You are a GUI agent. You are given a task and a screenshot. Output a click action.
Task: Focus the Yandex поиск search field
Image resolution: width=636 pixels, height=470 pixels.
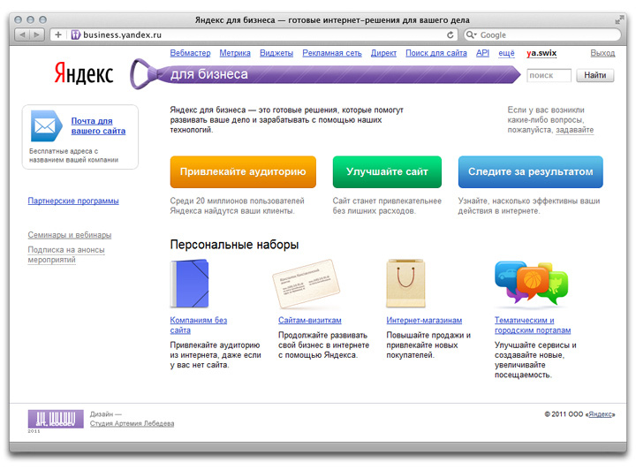[549, 76]
